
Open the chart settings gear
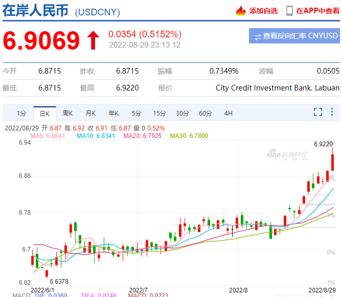coord(333,112)
